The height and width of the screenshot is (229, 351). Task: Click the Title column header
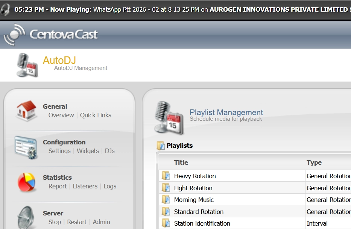pyautogui.click(x=181, y=162)
